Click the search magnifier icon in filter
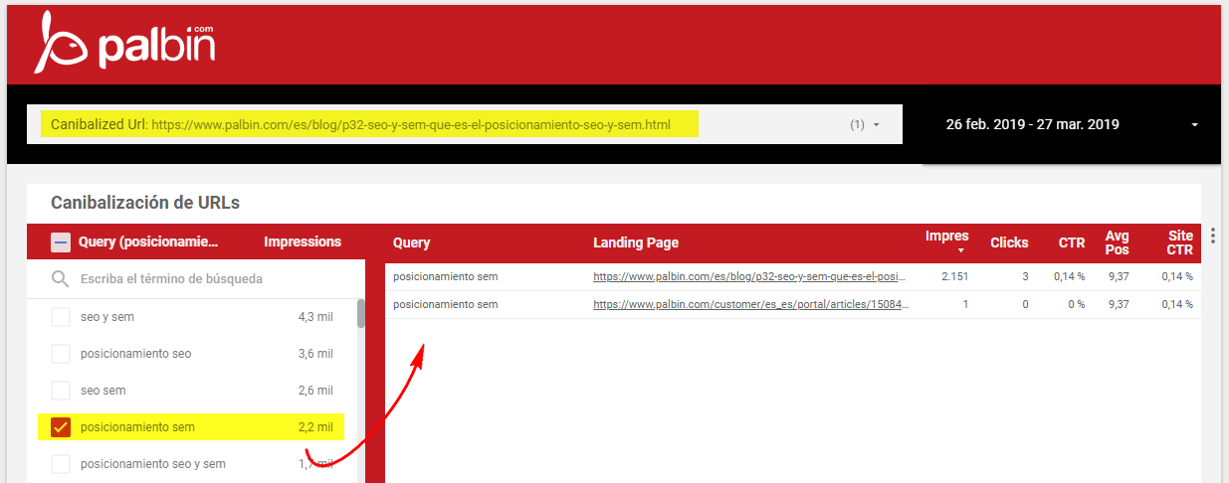 [61, 279]
